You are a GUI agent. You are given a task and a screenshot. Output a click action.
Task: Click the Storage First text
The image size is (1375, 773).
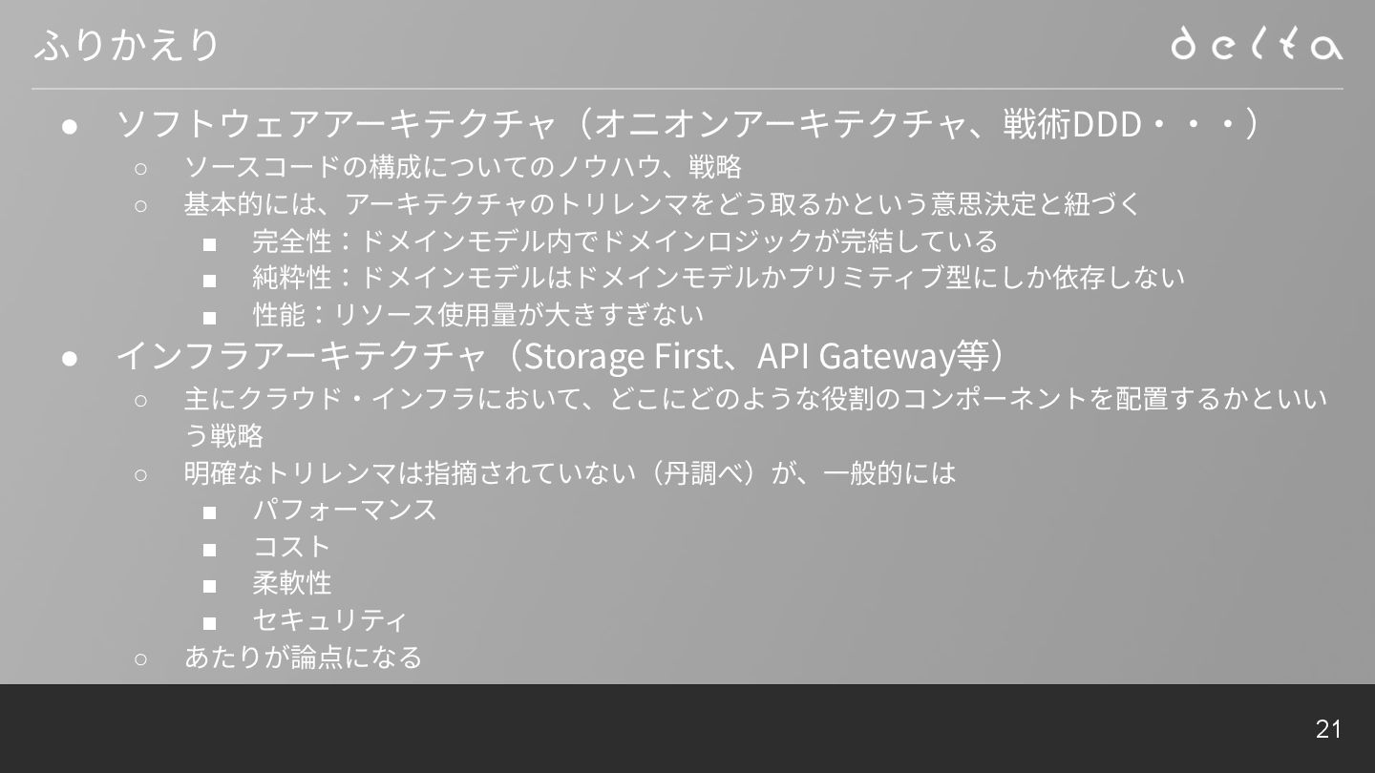click(x=623, y=356)
